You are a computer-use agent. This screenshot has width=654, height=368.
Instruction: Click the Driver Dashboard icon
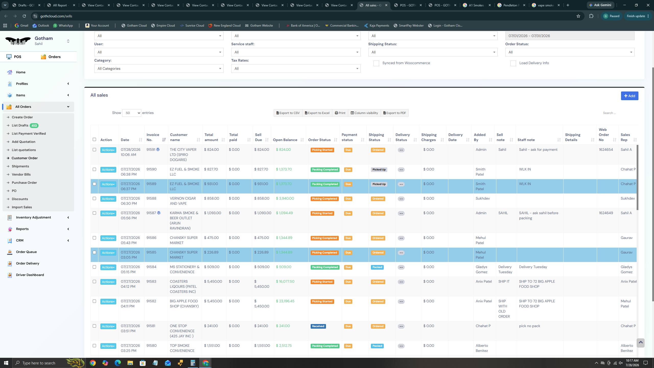(x=10, y=275)
